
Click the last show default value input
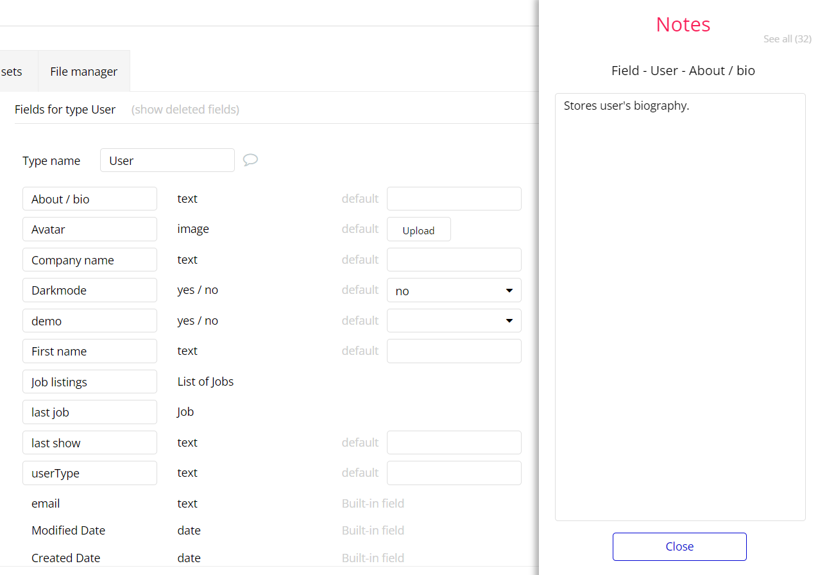tap(454, 443)
